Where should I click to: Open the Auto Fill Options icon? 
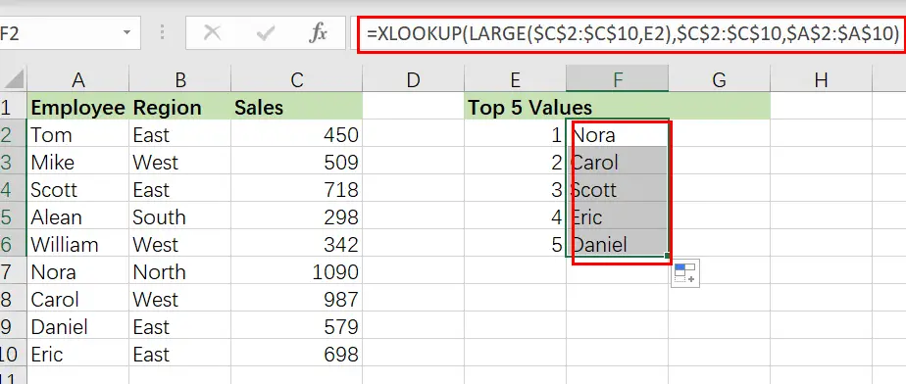pos(685,273)
